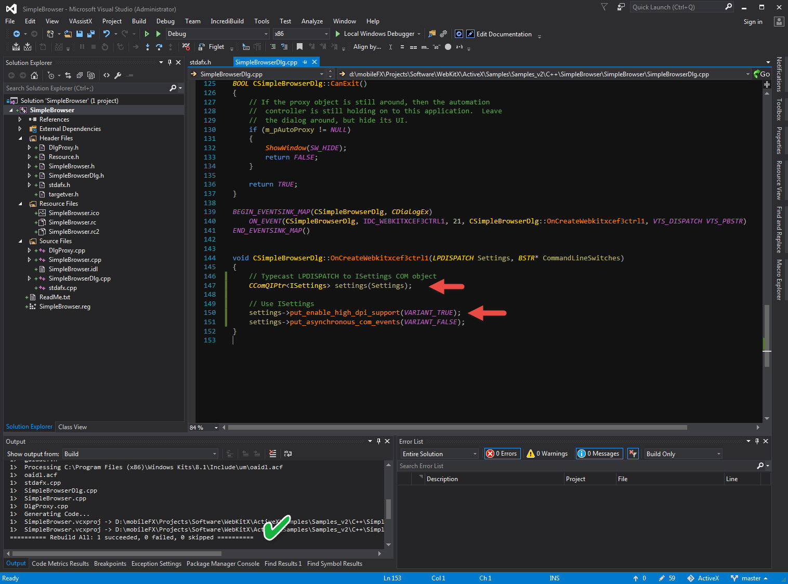Click Clear All icon in Output panel
The image size is (788, 584).
(x=273, y=454)
